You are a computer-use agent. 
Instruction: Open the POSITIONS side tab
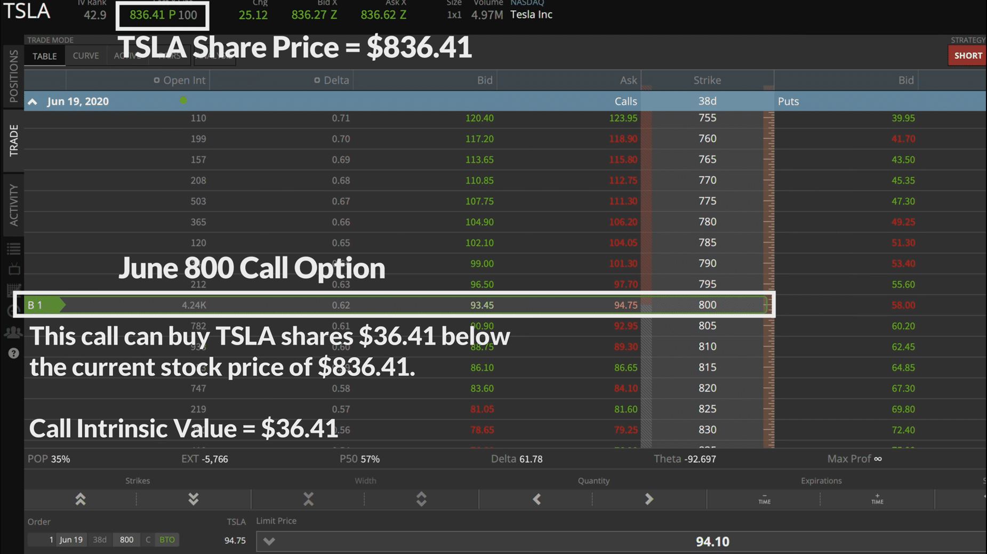[x=13, y=76]
